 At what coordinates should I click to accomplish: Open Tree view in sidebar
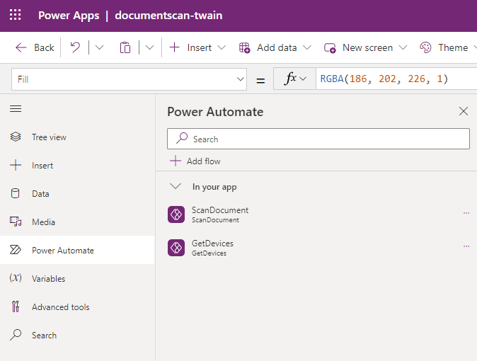click(49, 137)
